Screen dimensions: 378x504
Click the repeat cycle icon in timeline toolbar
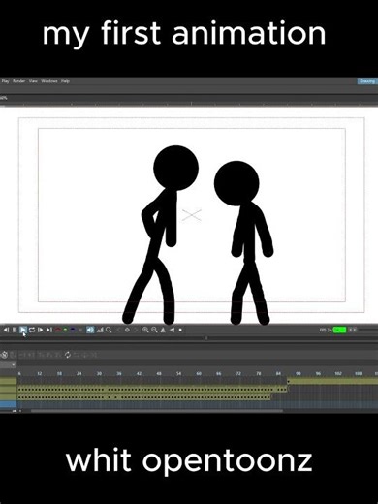[68, 355]
